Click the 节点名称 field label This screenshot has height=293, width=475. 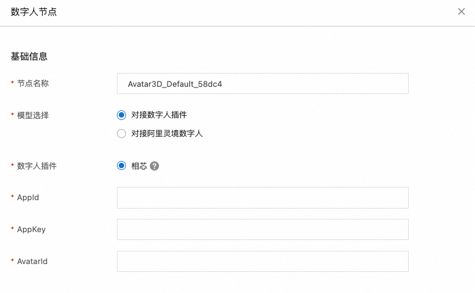click(x=33, y=83)
